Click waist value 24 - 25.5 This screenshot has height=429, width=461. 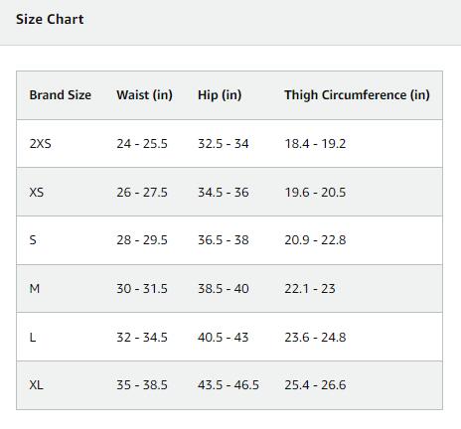pyautogui.click(x=142, y=144)
